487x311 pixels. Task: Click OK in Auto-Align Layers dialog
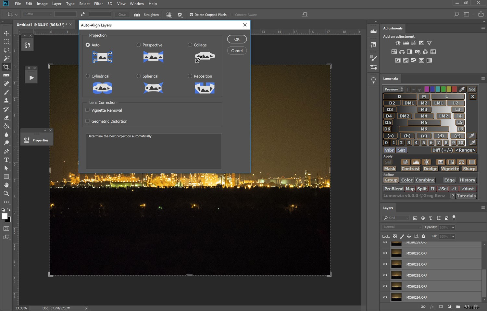click(x=237, y=39)
